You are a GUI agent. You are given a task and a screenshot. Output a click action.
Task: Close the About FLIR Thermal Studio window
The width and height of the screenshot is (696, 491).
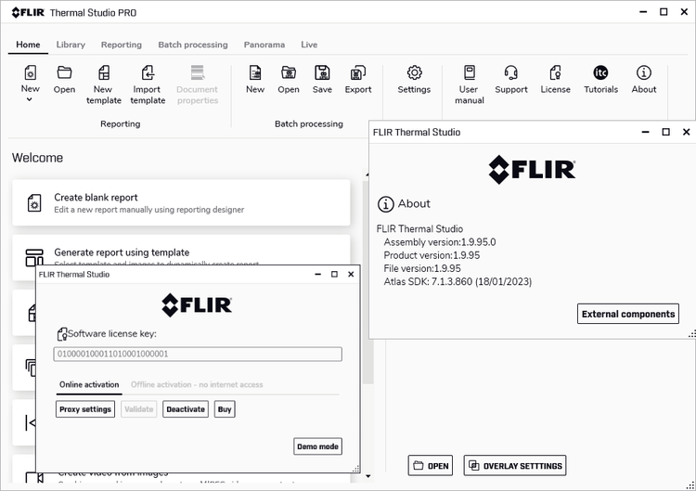click(686, 132)
